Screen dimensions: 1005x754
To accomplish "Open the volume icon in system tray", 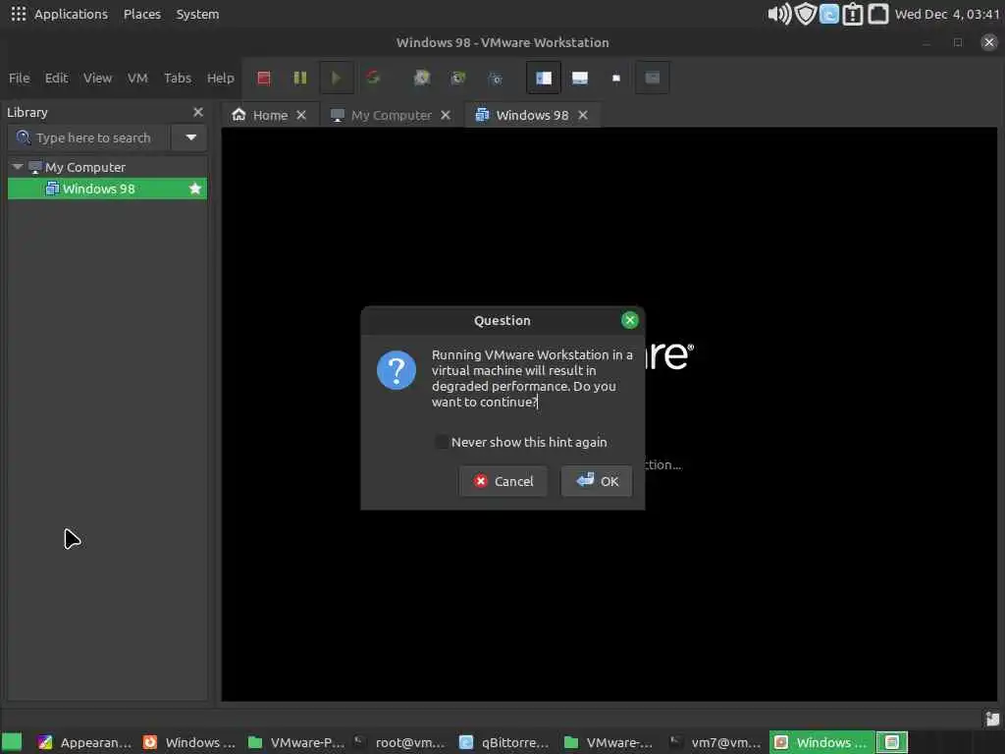I will pos(778,14).
